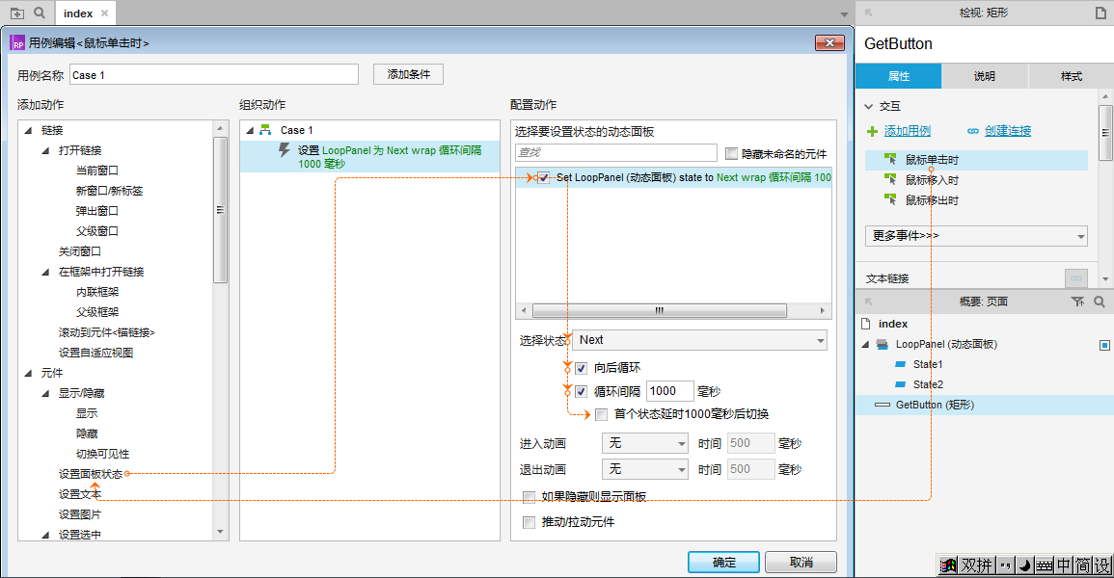Switch to the 样式 tab

[1071, 76]
